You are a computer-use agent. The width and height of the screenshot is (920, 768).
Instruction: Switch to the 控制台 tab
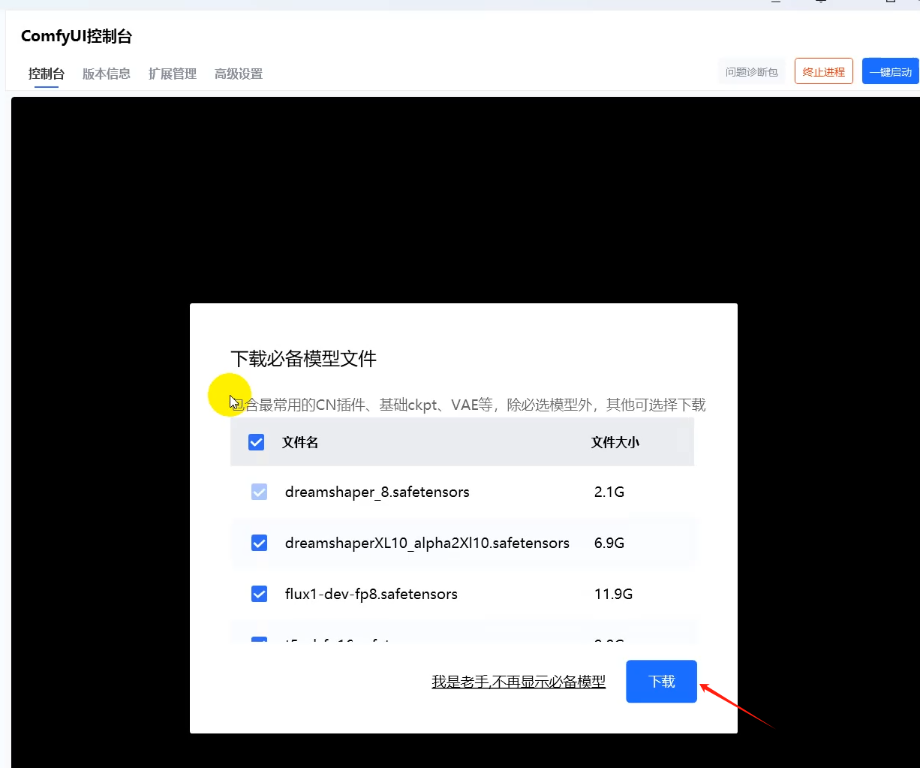(47, 74)
